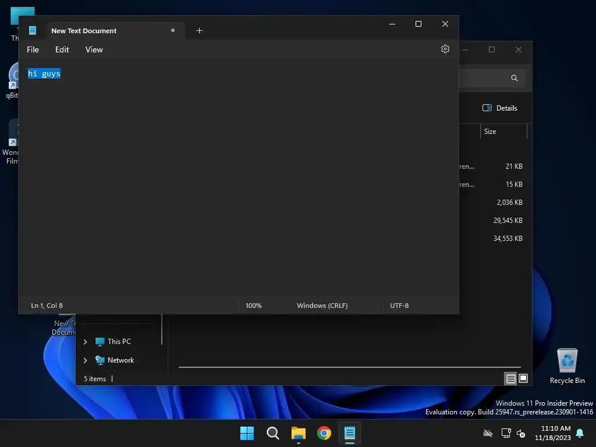Click 5 items status in File Explorer
596x447 pixels.
pyautogui.click(x=95, y=379)
